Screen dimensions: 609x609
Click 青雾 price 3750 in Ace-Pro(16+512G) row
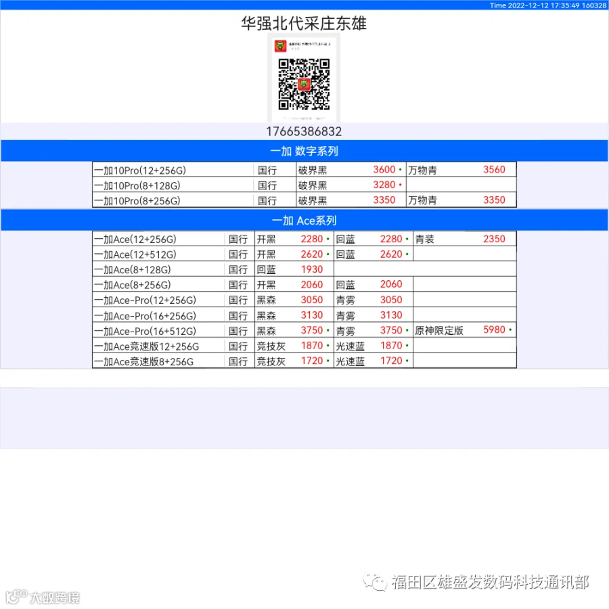point(391,330)
